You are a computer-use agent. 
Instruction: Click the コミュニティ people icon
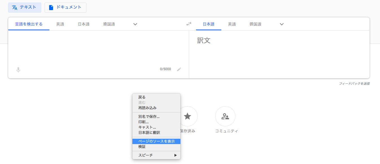(225, 116)
